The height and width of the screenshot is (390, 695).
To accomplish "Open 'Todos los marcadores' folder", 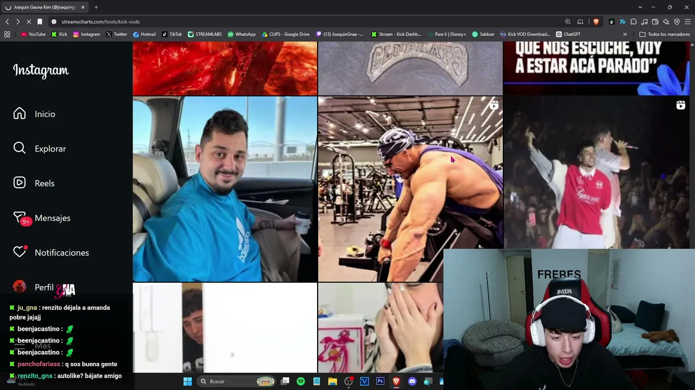I will pyautogui.click(x=665, y=34).
